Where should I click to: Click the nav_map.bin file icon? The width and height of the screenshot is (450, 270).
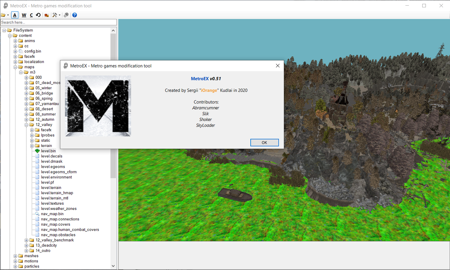37,214
